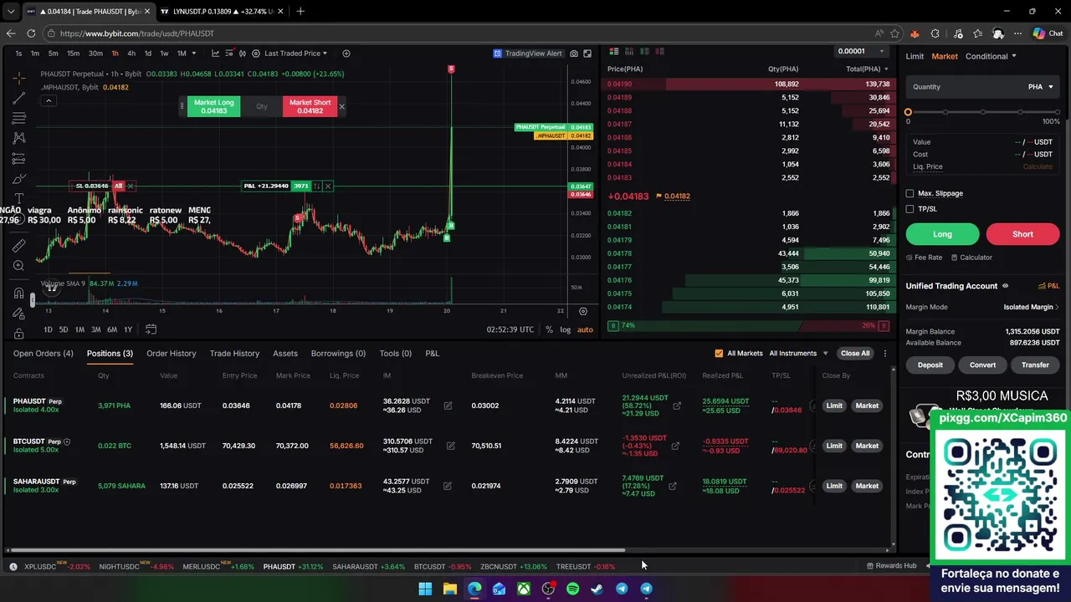The image size is (1071, 602).
Task: Click the quantity slider handle at 0
Action: [x=908, y=112]
